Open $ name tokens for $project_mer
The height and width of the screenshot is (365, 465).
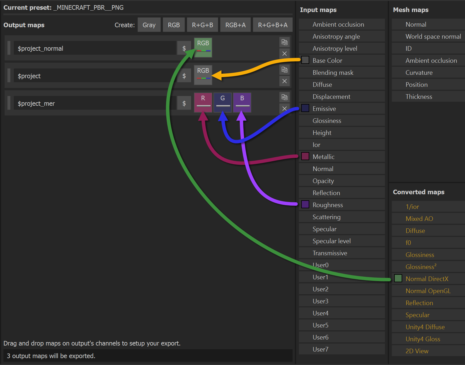(184, 103)
